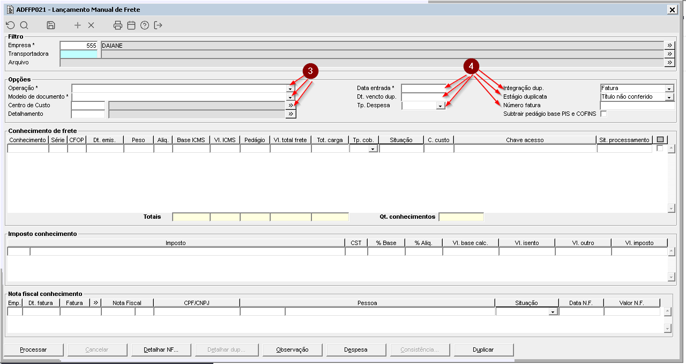This screenshot has width=686, height=364.
Task: Expand the Tp. Despesa dropdown
Action: point(440,106)
